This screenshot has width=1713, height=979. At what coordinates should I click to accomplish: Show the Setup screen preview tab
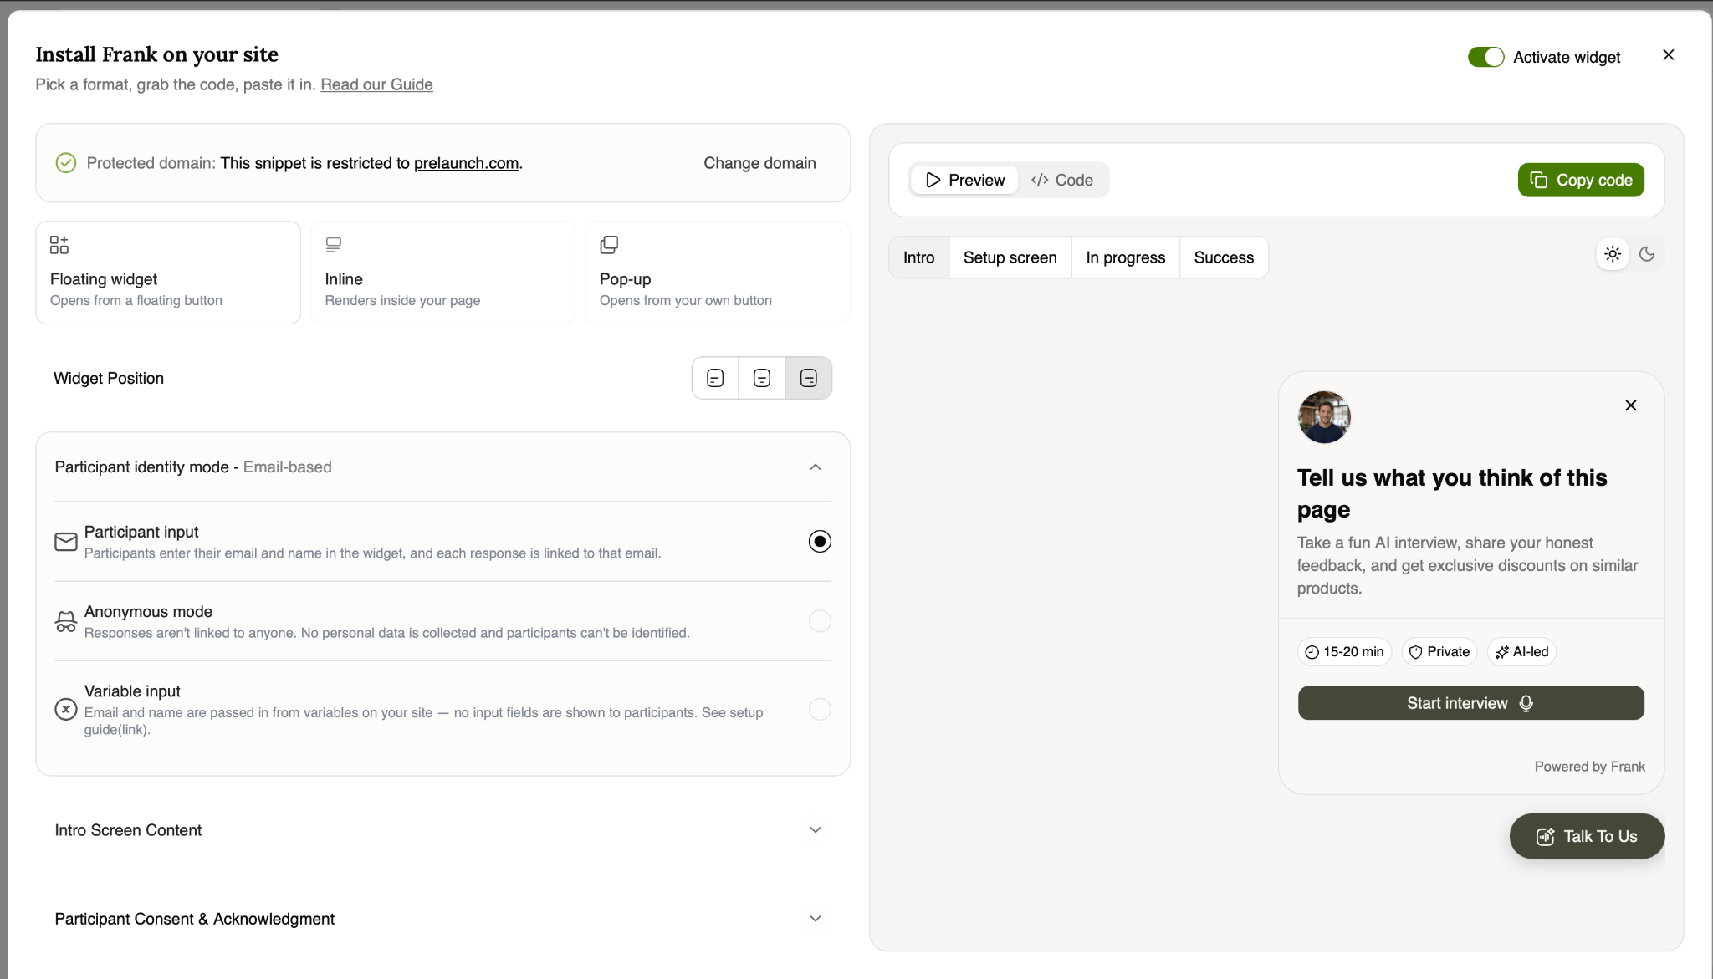[1010, 257]
